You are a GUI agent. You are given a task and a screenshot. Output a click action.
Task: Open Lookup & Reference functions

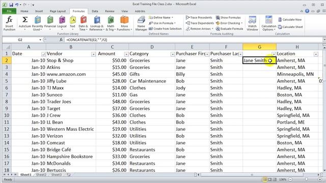click(x=97, y=24)
